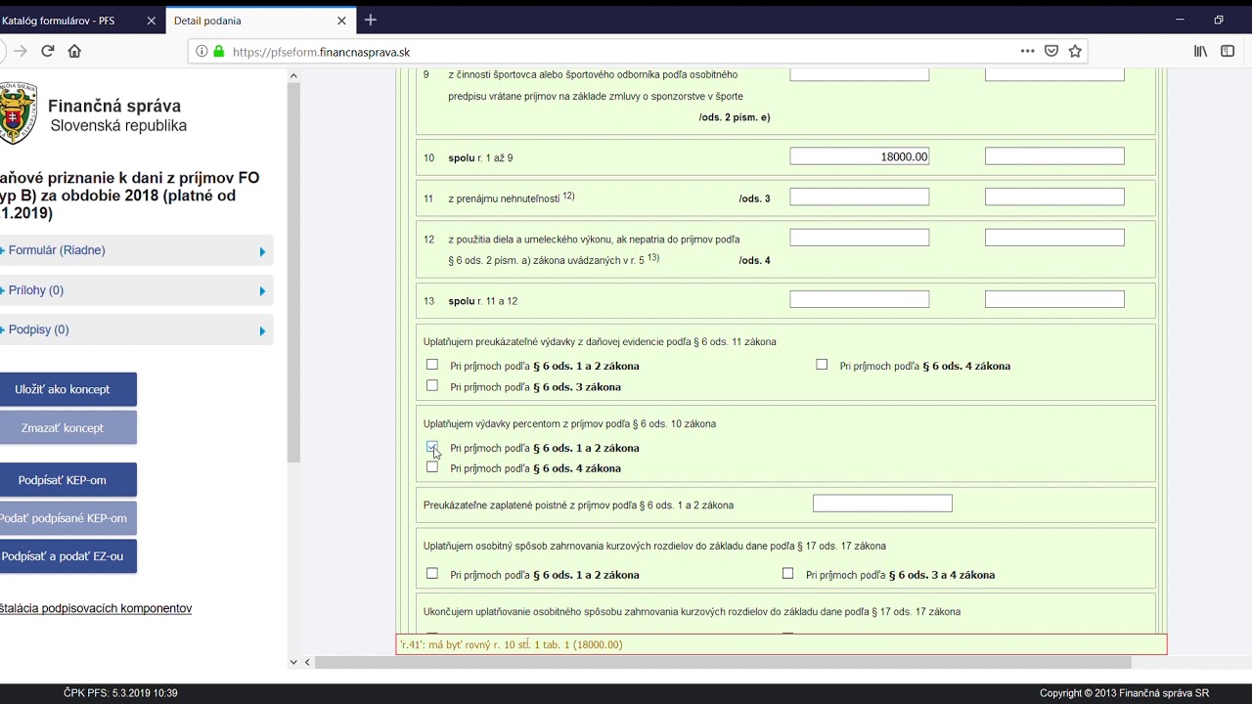Click horizontal scroll left arrow
The height and width of the screenshot is (704, 1252).
coord(307,662)
